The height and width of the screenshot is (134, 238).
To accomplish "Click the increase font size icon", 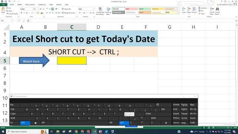I will pos(41,9).
